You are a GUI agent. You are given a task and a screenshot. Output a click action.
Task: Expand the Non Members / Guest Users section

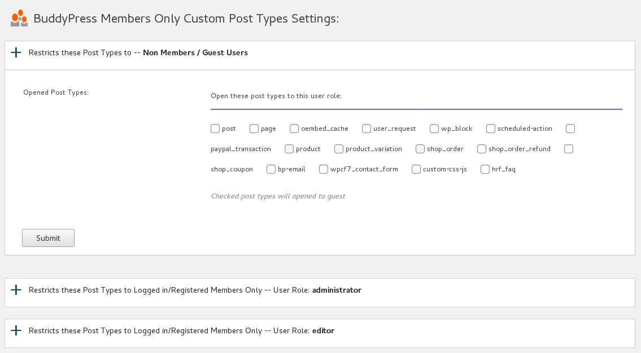(16, 52)
